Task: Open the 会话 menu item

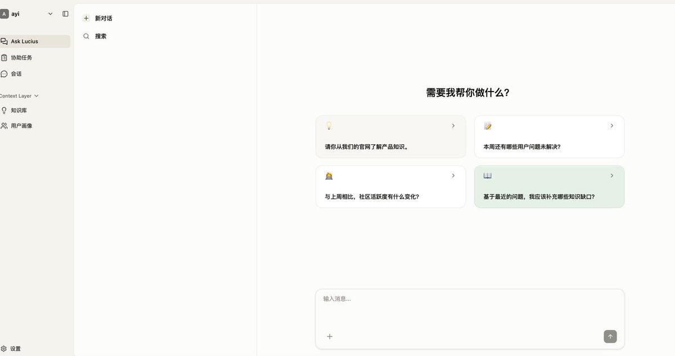Action: [x=35, y=74]
